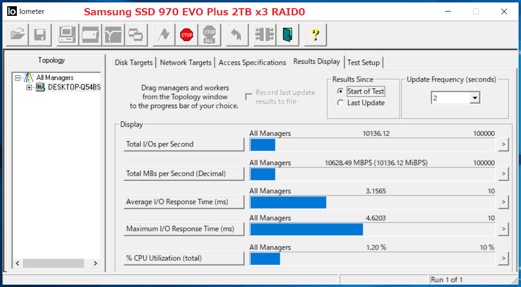Click the % CPU Utilization (total) button
Viewport: 521px width, 287px height.
[184, 259]
